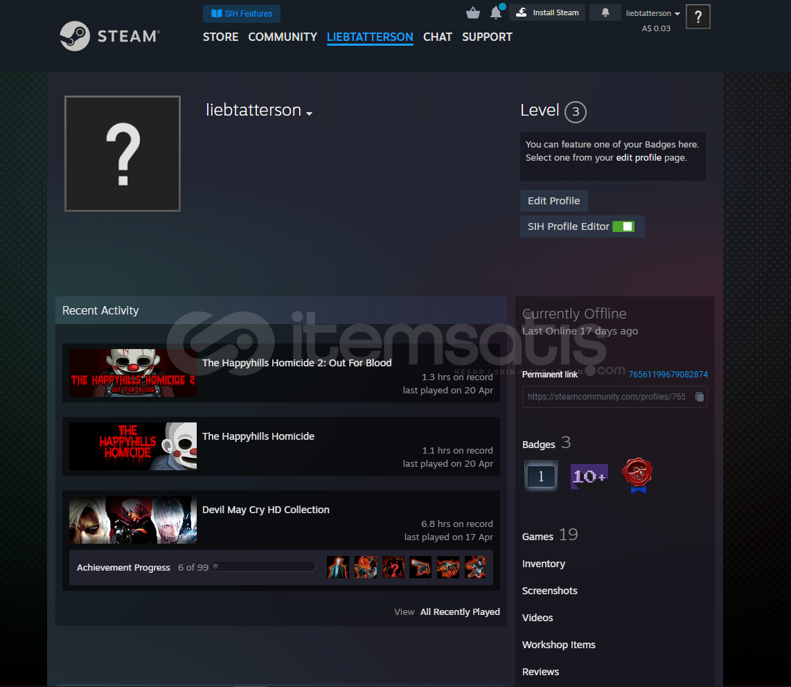This screenshot has width=791, height=687.
Task: Open Devil May Cry HD Collection title link
Action: coord(266,510)
